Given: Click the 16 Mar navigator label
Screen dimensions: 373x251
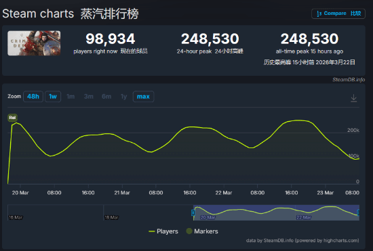Looking at the screenshot, I should tap(16, 217).
